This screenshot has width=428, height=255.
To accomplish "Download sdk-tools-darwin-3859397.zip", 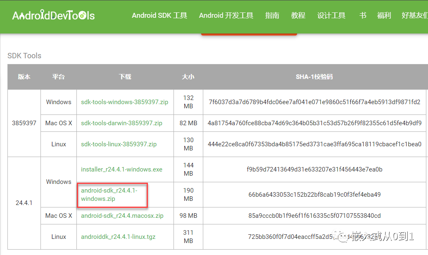I will point(121,123).
